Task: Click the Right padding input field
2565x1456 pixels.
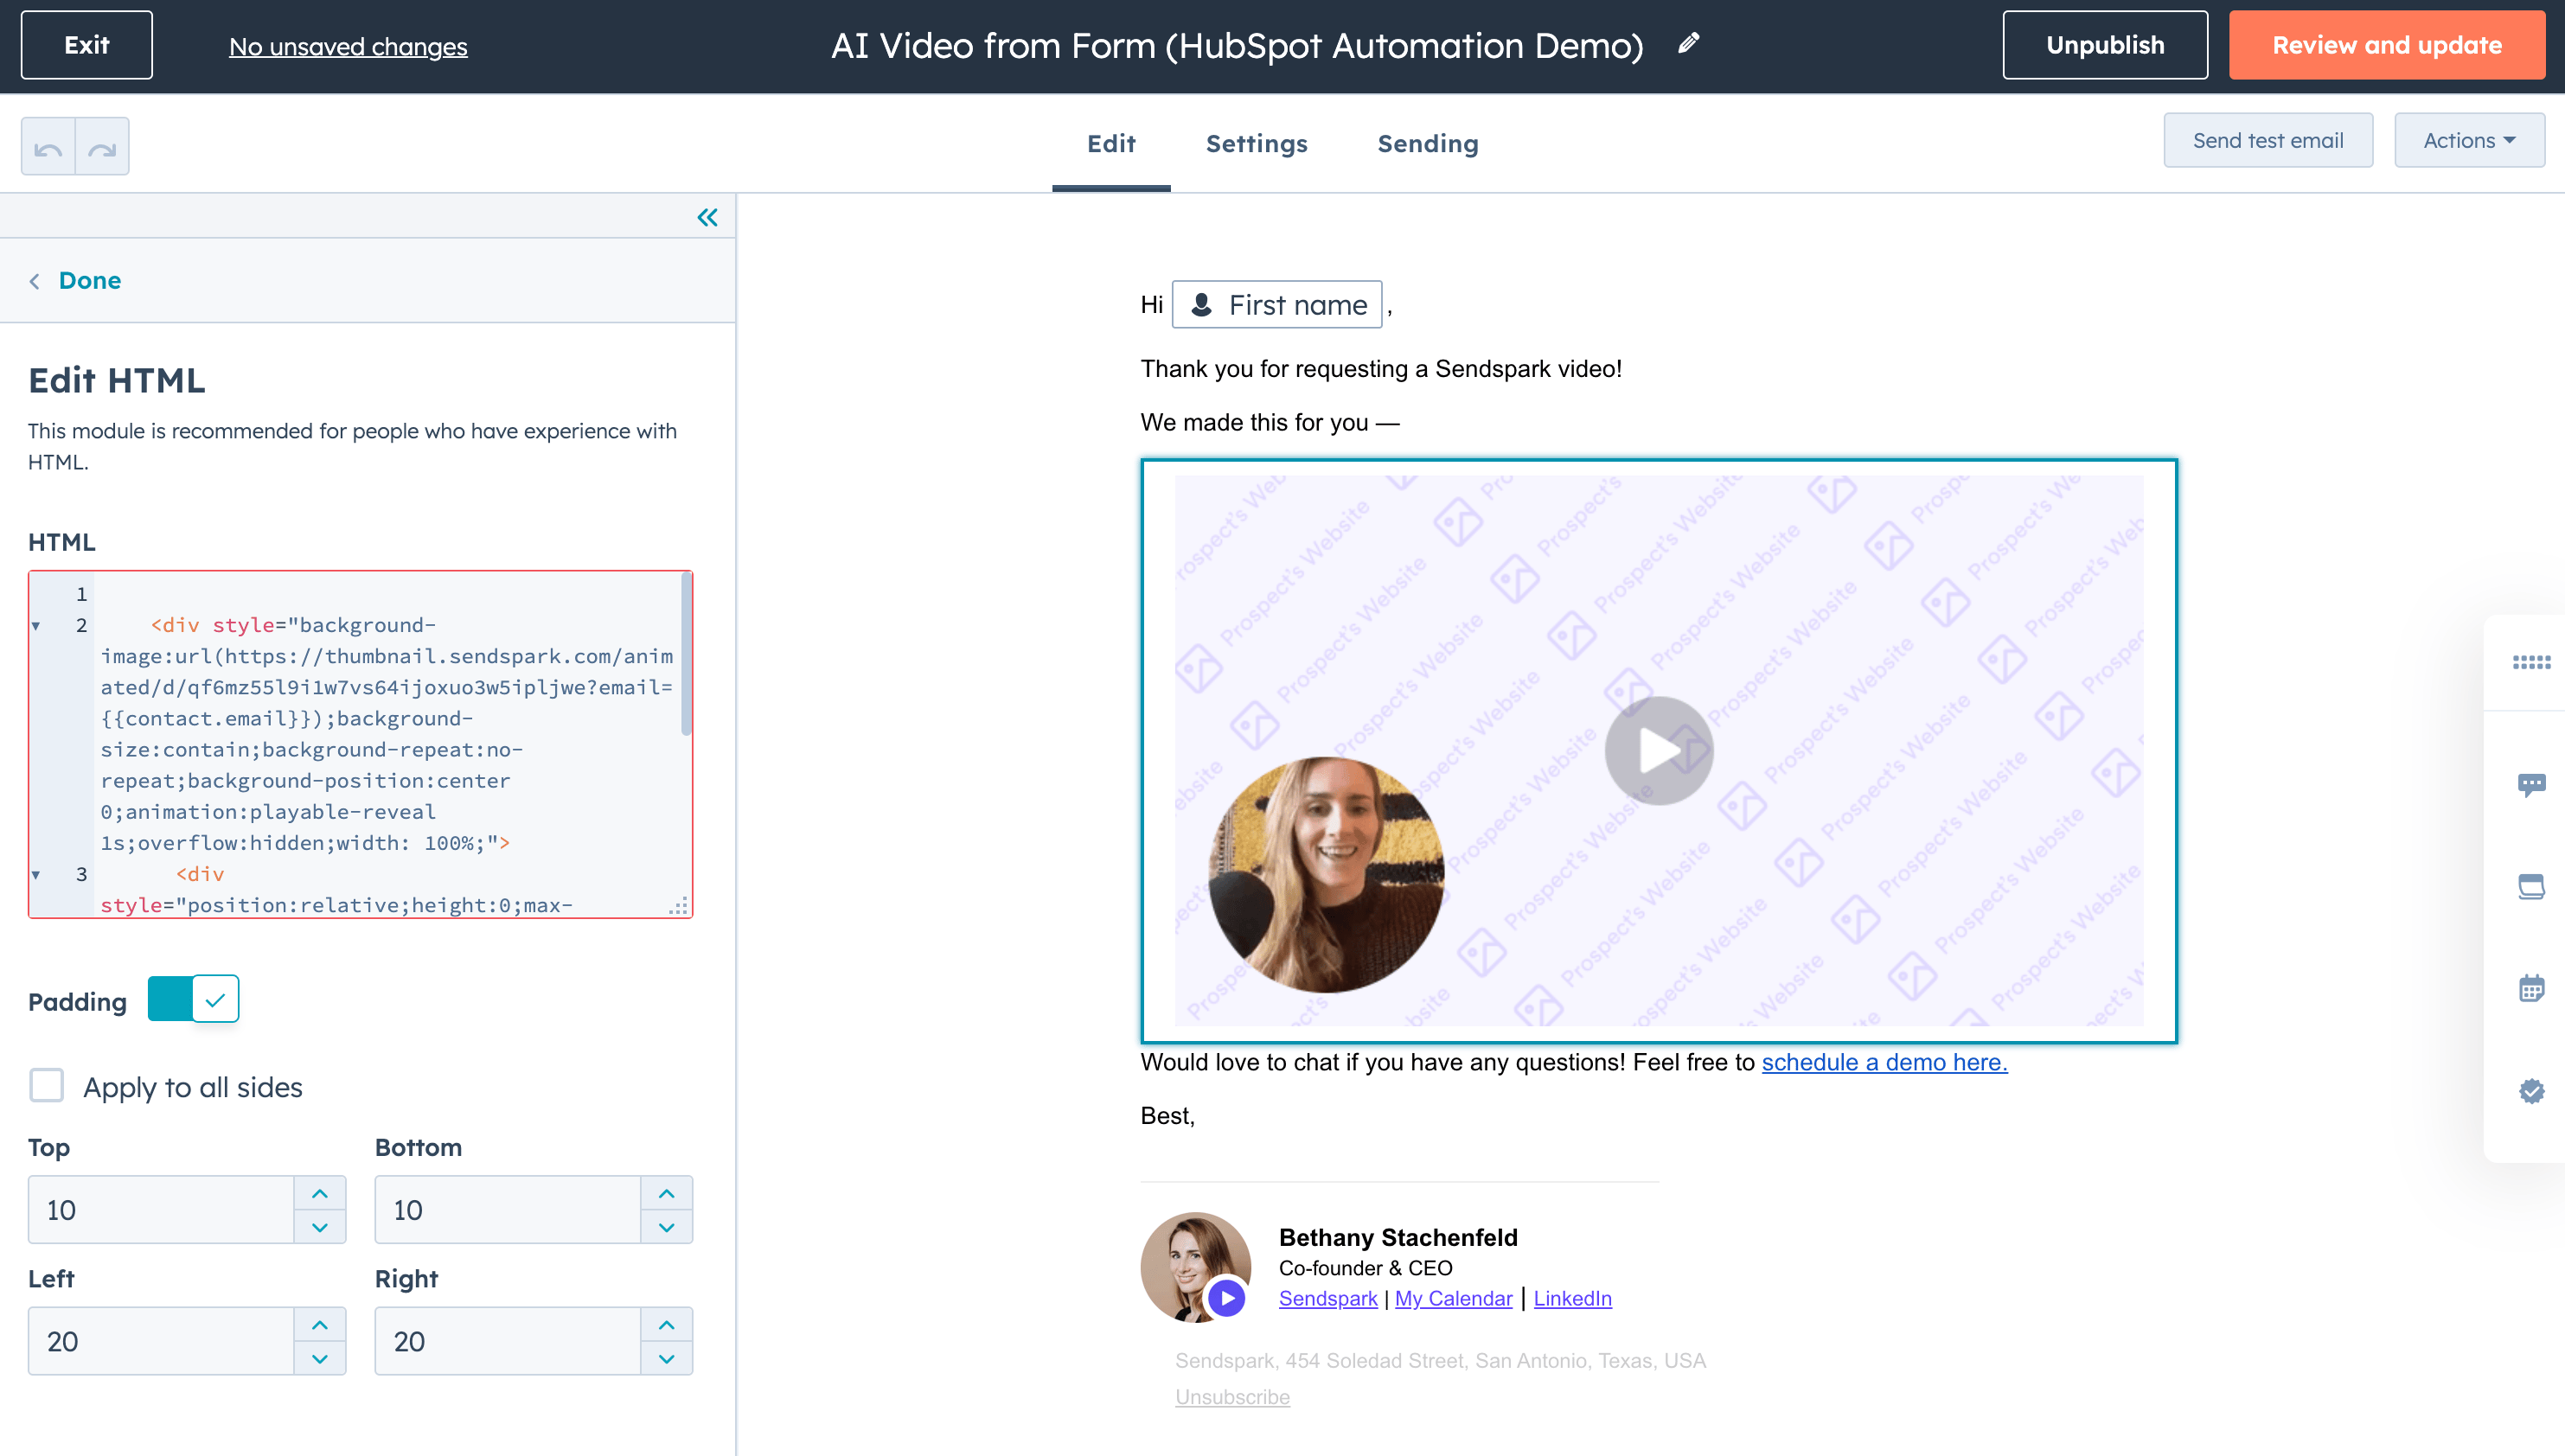Action: point(508,1341)
